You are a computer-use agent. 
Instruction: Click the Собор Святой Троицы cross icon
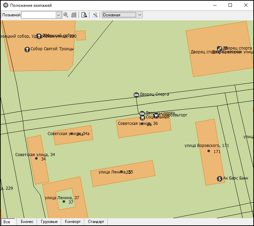pyautogui.click(x=27, y=49)
